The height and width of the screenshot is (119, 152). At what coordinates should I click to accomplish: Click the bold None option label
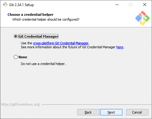(23, 57)
